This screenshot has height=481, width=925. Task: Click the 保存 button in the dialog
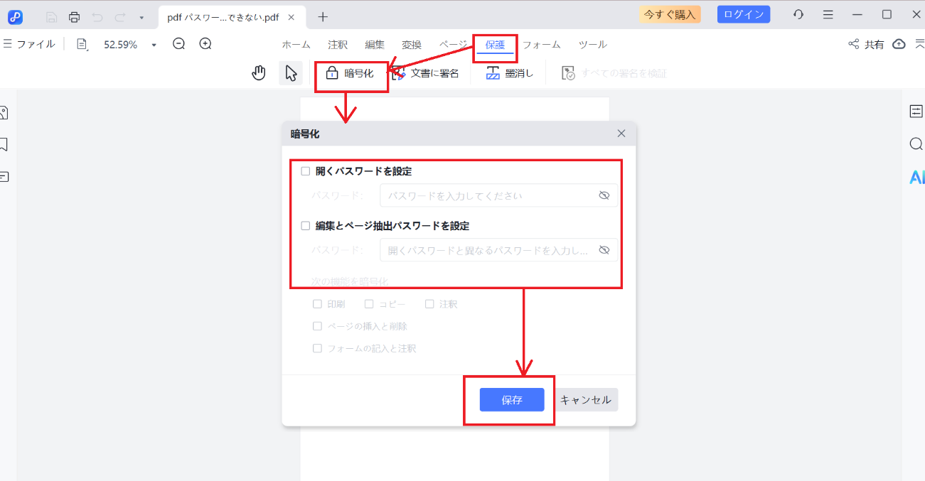511,399
